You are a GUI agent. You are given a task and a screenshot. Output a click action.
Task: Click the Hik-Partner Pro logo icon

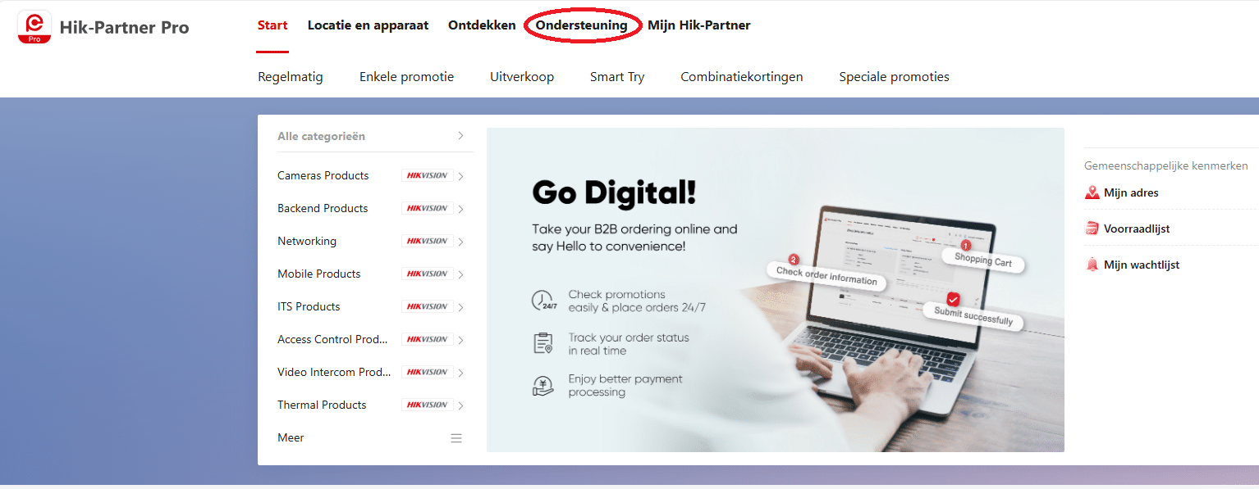pos(34,27)
